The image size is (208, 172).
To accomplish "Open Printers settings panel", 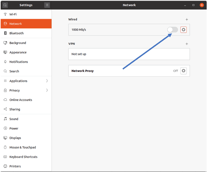I will click(x=26, y=166).
